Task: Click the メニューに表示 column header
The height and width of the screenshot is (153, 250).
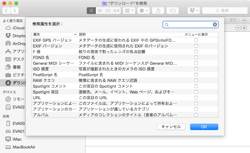Action: point(196,34)
